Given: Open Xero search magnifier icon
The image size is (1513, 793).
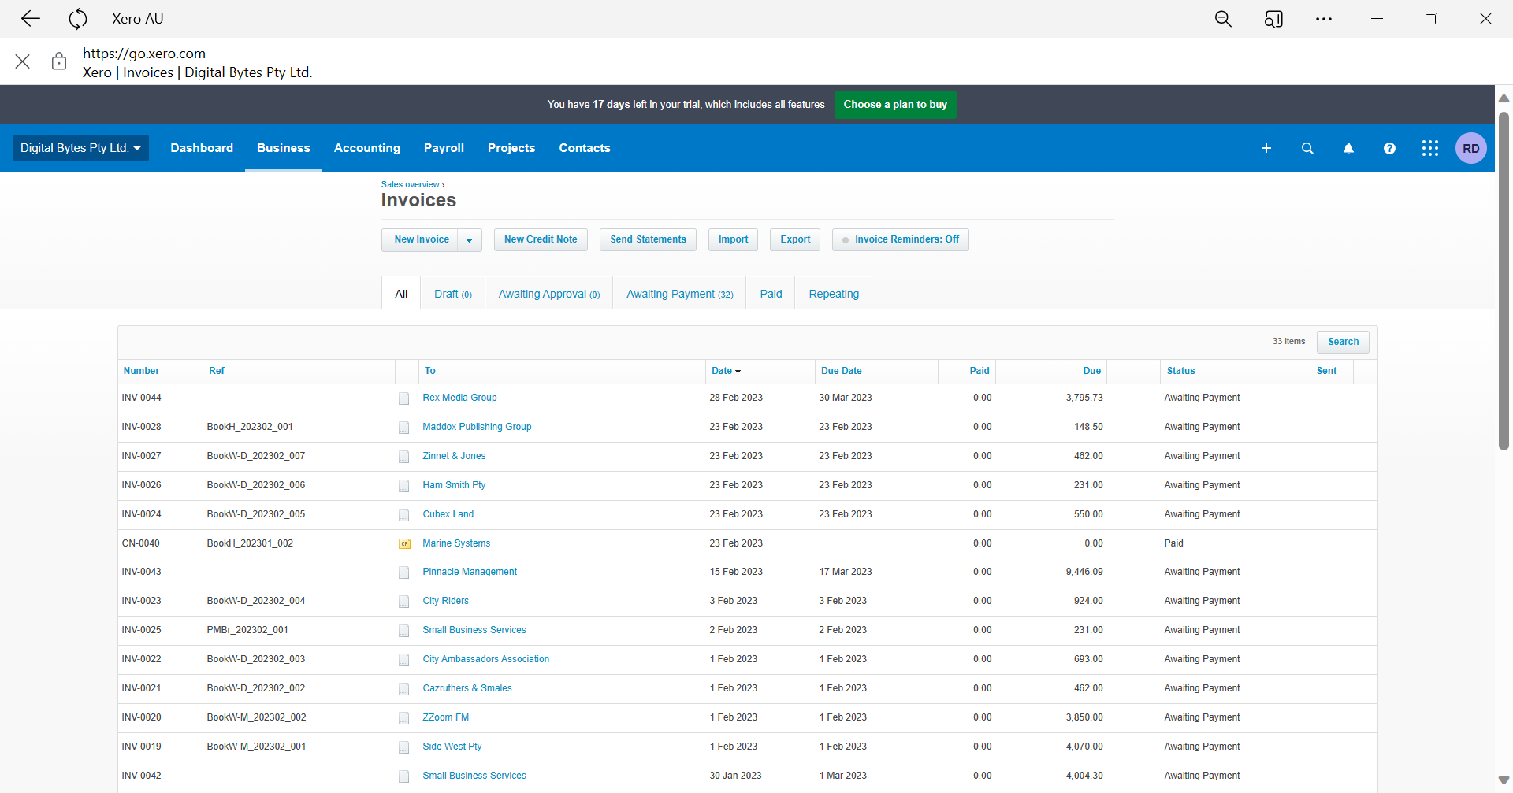Looking at the screenshot, I should click(x=1307, y=148).
